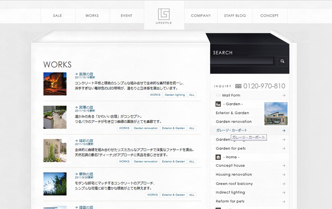Open the Exterior & Garden sidebar link

point(232,113)
